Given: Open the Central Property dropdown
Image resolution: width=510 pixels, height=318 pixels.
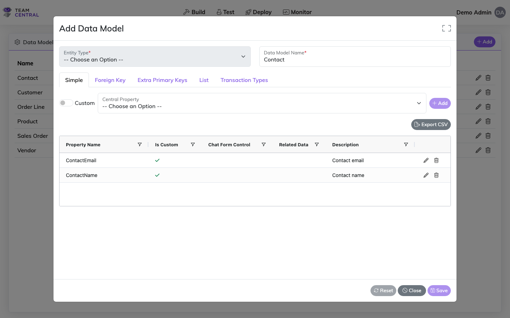Looking at the screenshot, I should [262, 103].
